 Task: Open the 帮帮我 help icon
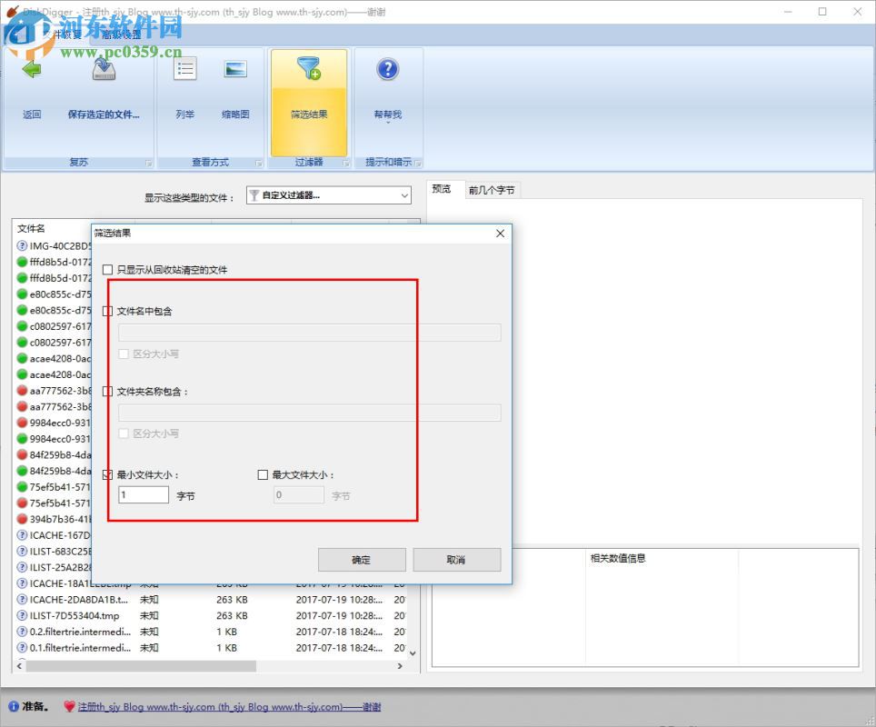(388, 71)
